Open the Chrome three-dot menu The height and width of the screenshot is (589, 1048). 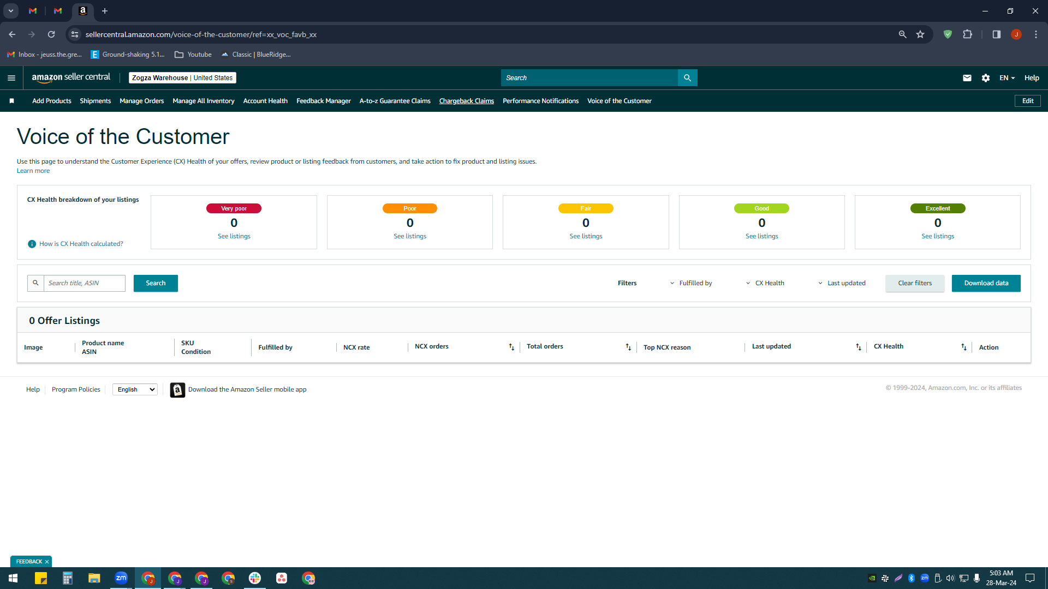[x=1035, y=34]
